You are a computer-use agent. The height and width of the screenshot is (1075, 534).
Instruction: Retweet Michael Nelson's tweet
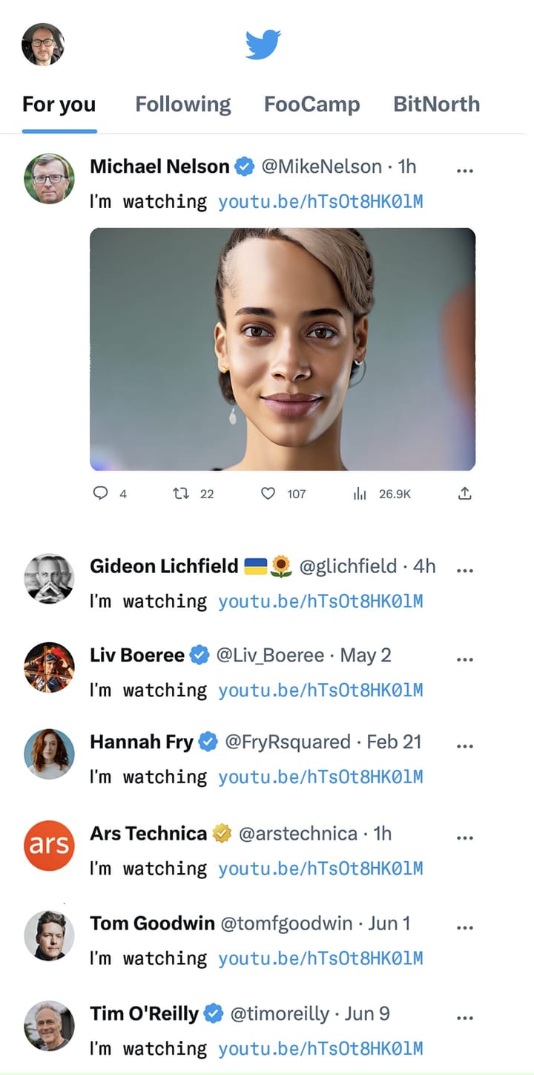[x=180, y=493]
